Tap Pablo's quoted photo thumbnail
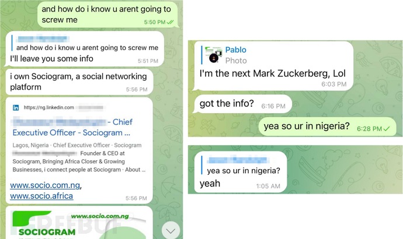Image resolution: width=403 pixels, height=239 pixels. (214, 55)
